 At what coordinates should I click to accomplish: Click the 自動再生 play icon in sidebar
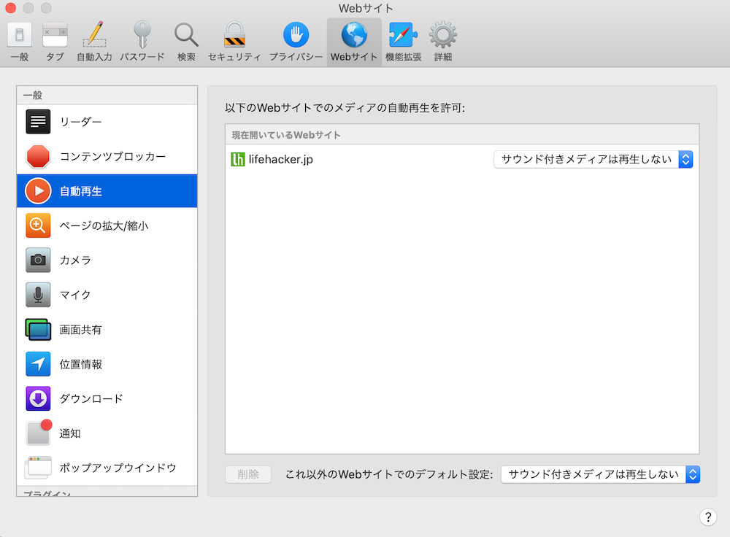[x=38, y=190]
